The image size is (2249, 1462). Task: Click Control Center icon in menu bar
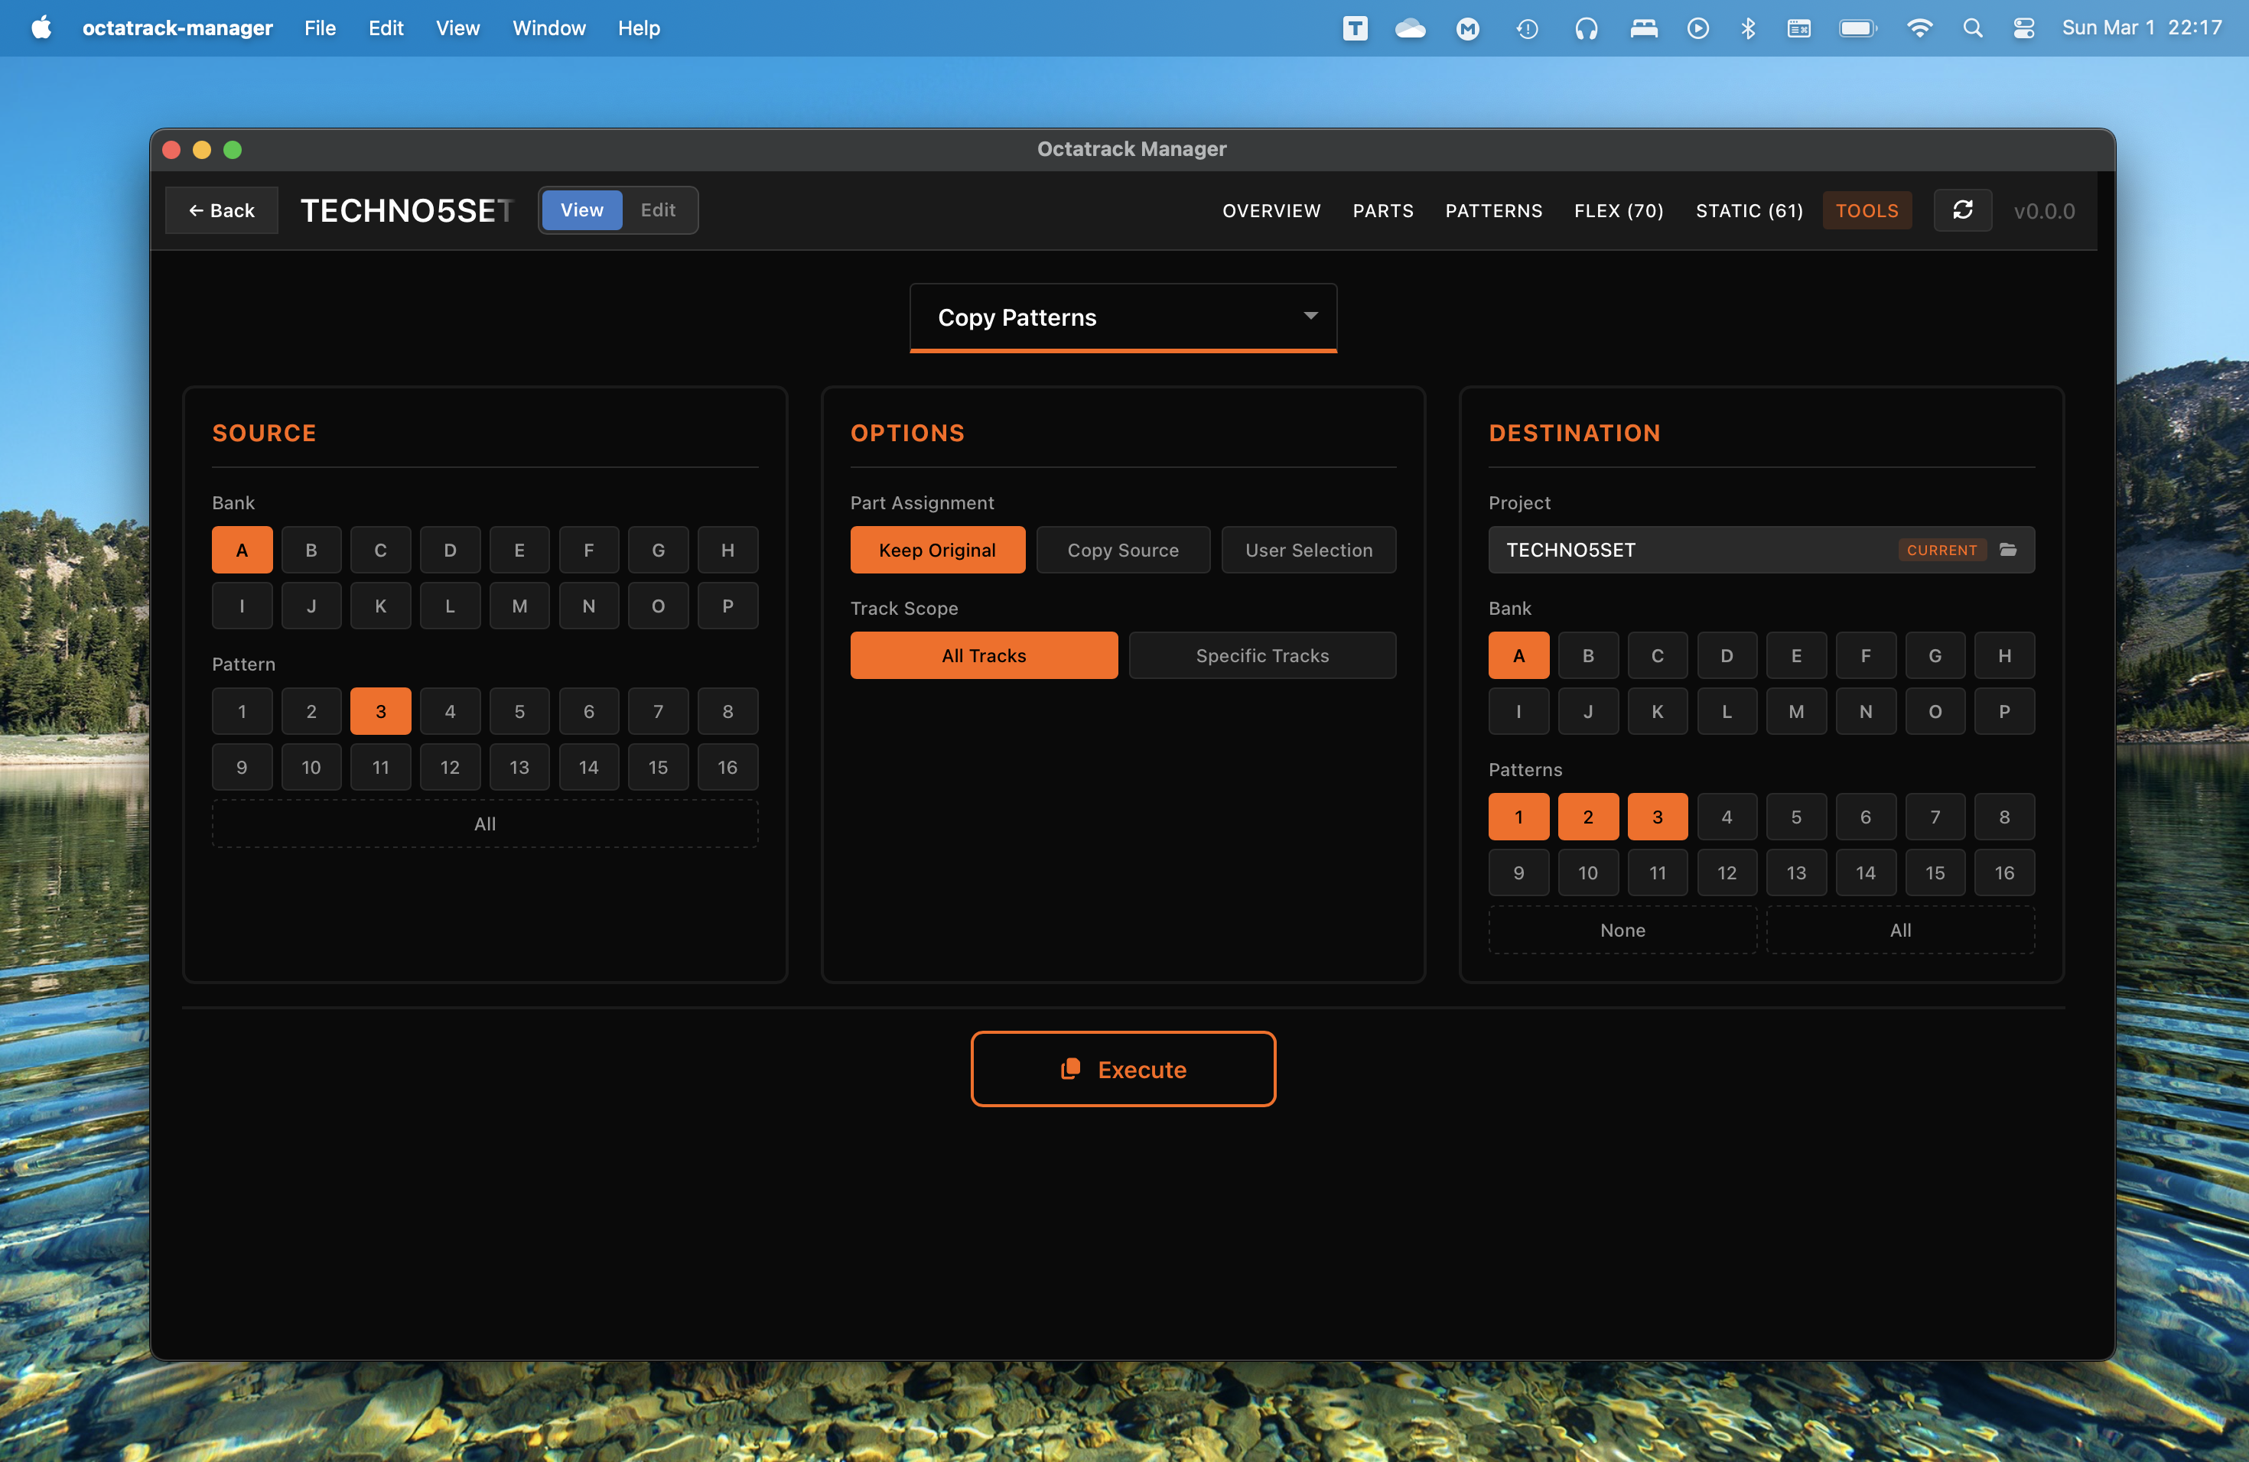point(2023,28)
